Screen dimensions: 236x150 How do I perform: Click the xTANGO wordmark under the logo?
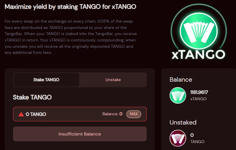coord(198,54)
